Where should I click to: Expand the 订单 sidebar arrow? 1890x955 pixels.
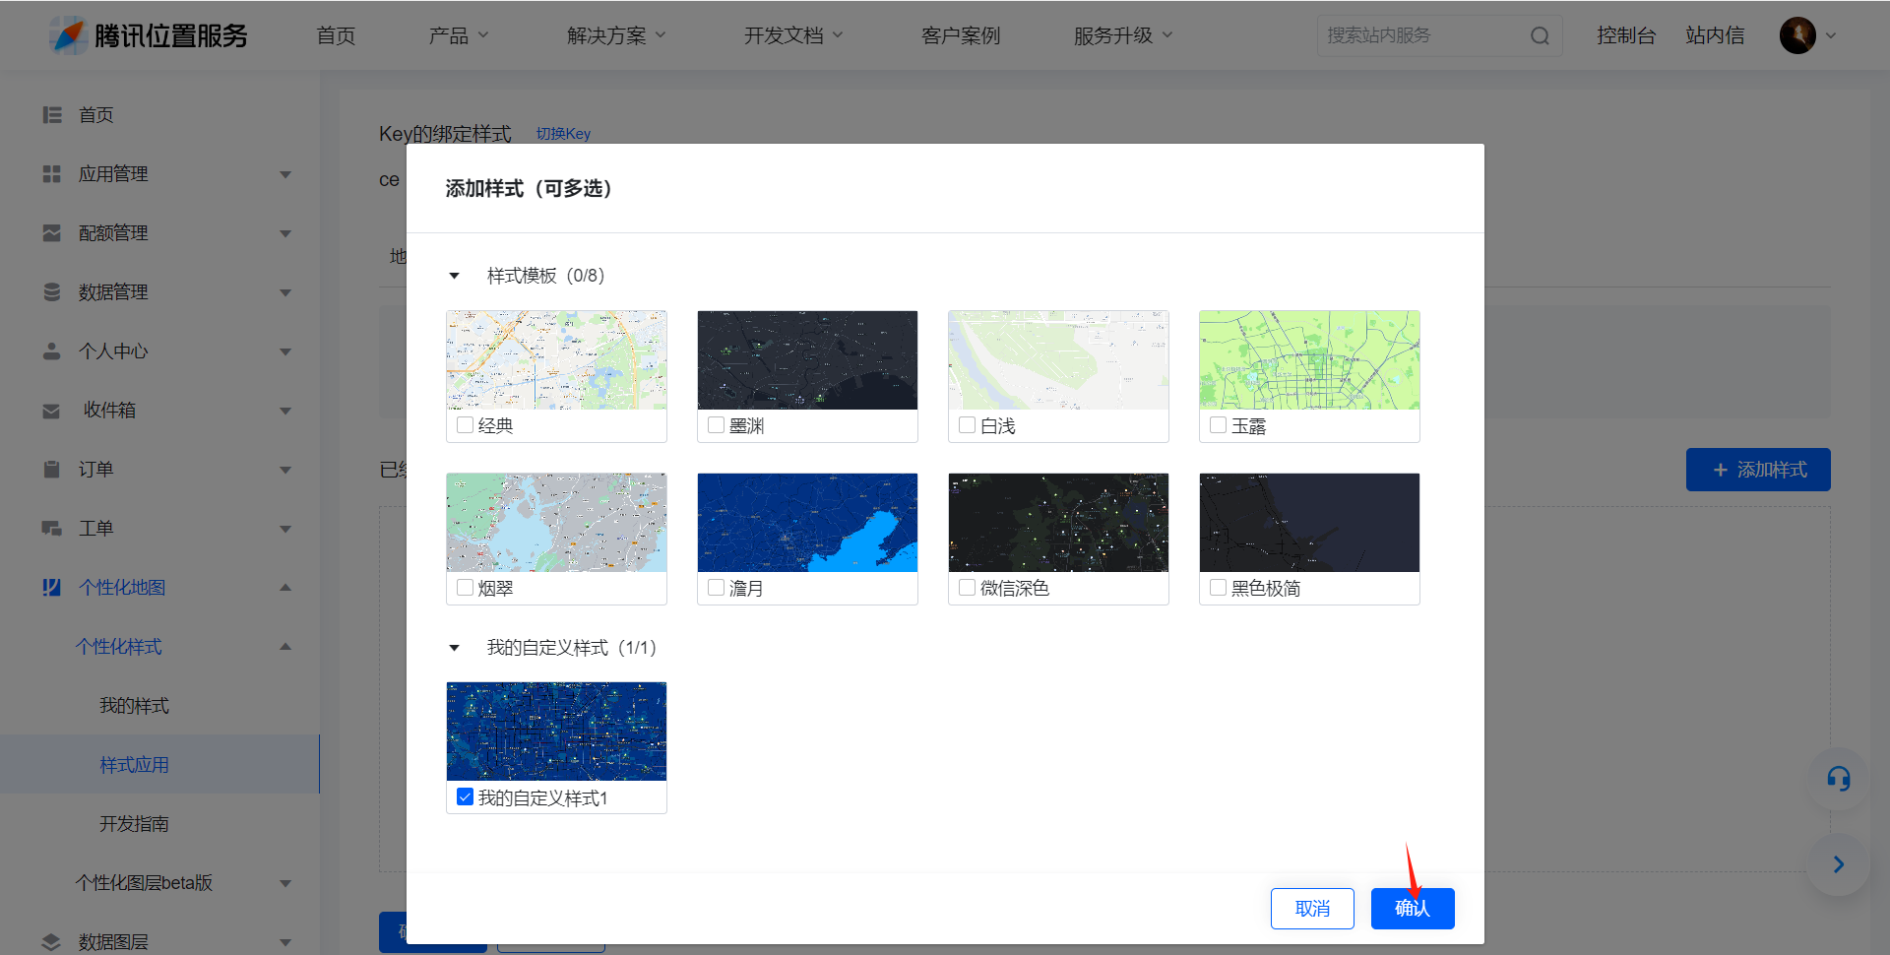(x=285, y=470)
